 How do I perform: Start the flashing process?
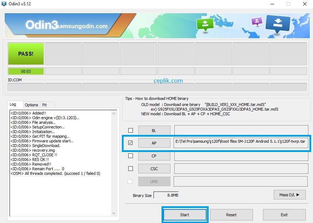[185, 215]
